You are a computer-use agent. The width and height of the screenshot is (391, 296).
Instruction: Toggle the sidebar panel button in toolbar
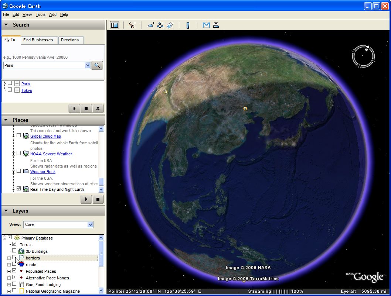tap(115, 25)
